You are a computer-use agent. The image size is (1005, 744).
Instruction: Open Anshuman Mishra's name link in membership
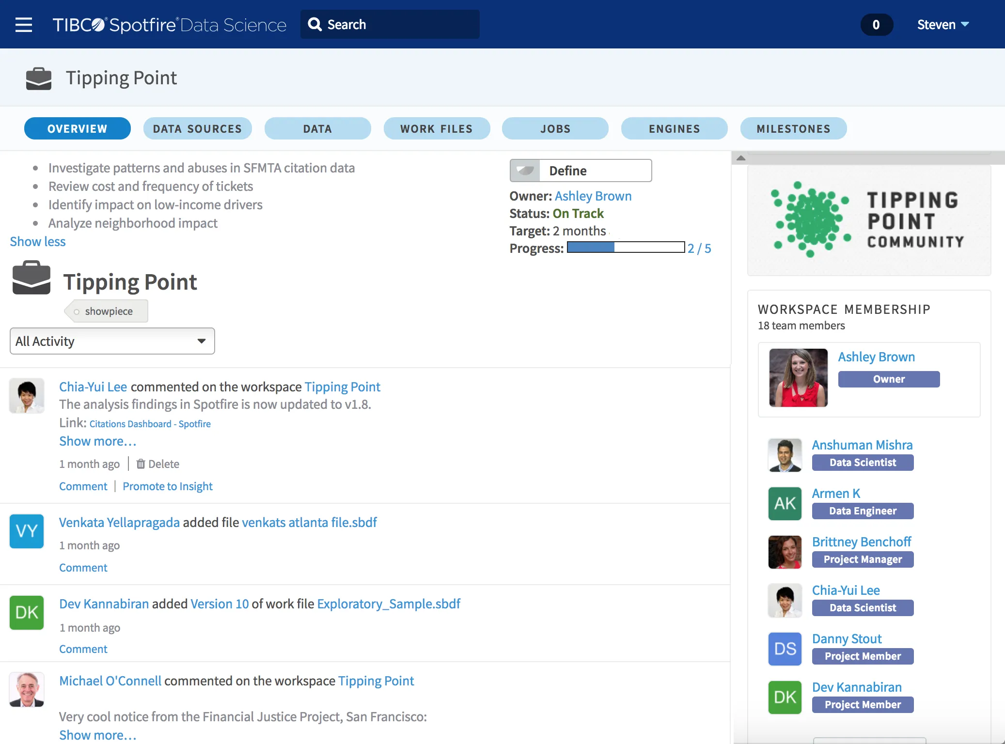(862, 445)
